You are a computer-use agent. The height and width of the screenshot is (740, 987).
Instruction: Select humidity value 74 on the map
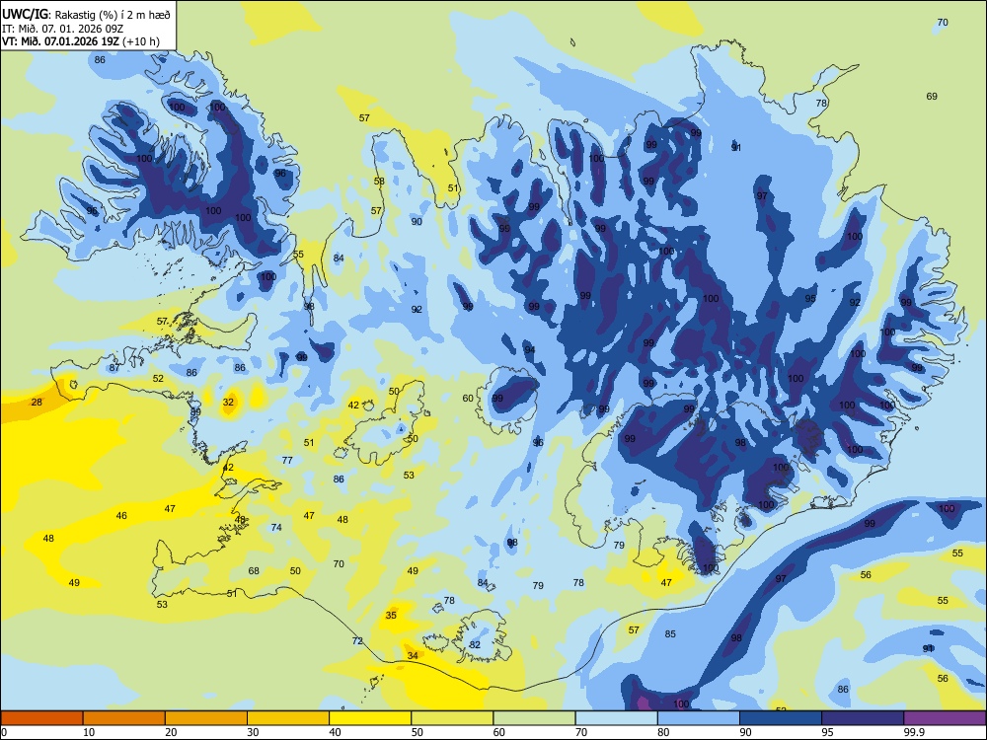276,528
